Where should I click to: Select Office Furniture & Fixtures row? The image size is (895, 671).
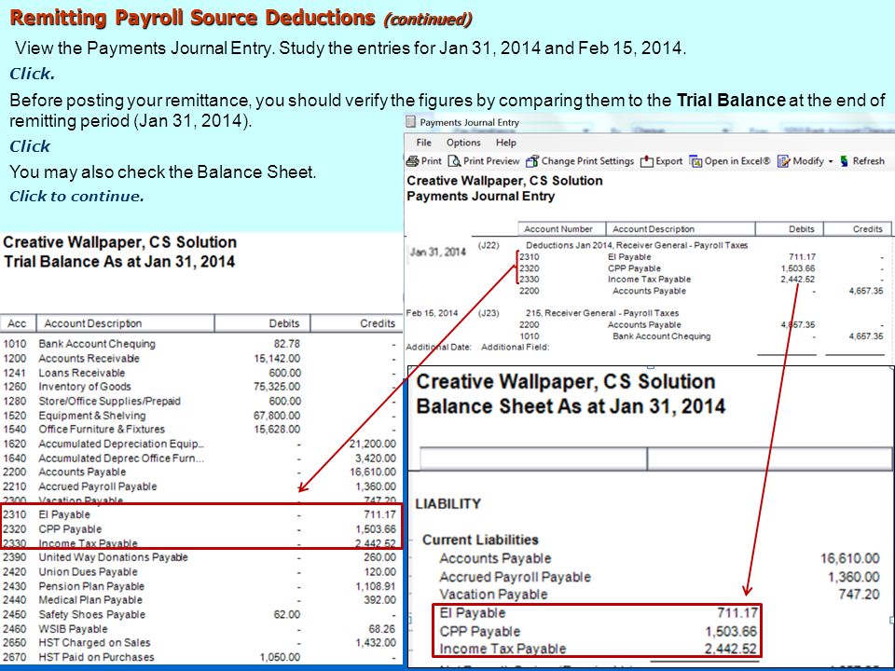pos(200,429)
